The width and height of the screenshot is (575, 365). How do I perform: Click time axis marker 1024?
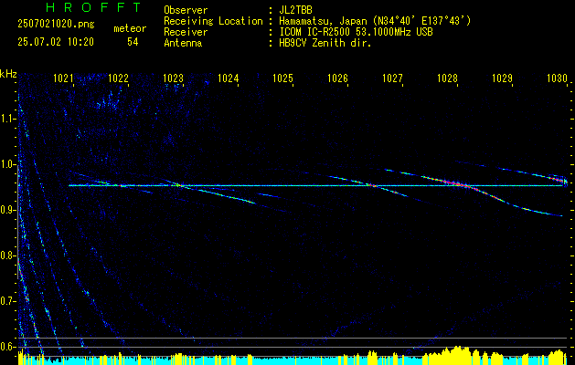pos(229,78)
